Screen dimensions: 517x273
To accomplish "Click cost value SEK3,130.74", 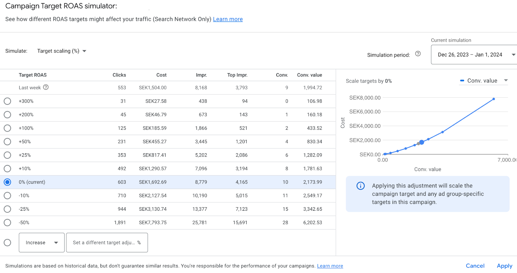I will click(153, 209).
